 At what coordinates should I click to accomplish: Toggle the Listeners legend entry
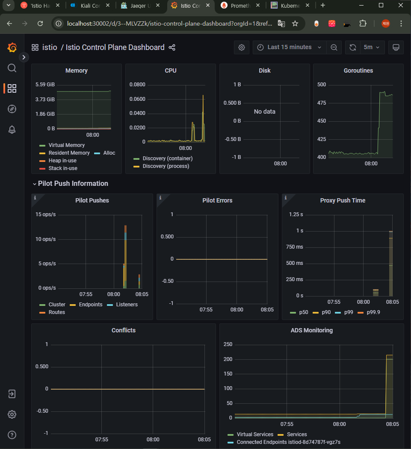(x=127, y=305)
